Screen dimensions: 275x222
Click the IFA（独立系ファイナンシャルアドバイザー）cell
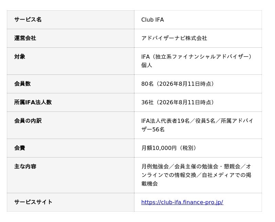(x=198, y=61)
